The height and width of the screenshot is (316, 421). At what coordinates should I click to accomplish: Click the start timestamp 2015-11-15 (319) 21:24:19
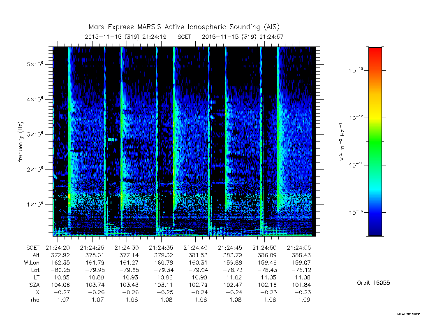[125, 37]
